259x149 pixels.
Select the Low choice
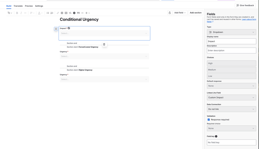232,76
